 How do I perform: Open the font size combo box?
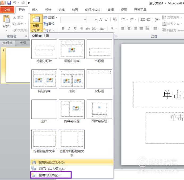coord(92,20)
